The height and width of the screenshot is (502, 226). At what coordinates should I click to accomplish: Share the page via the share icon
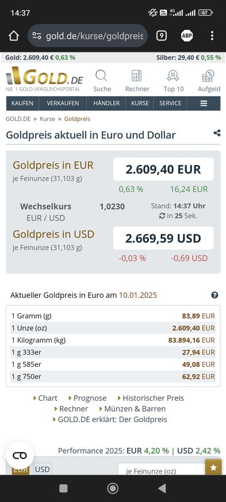217,133
